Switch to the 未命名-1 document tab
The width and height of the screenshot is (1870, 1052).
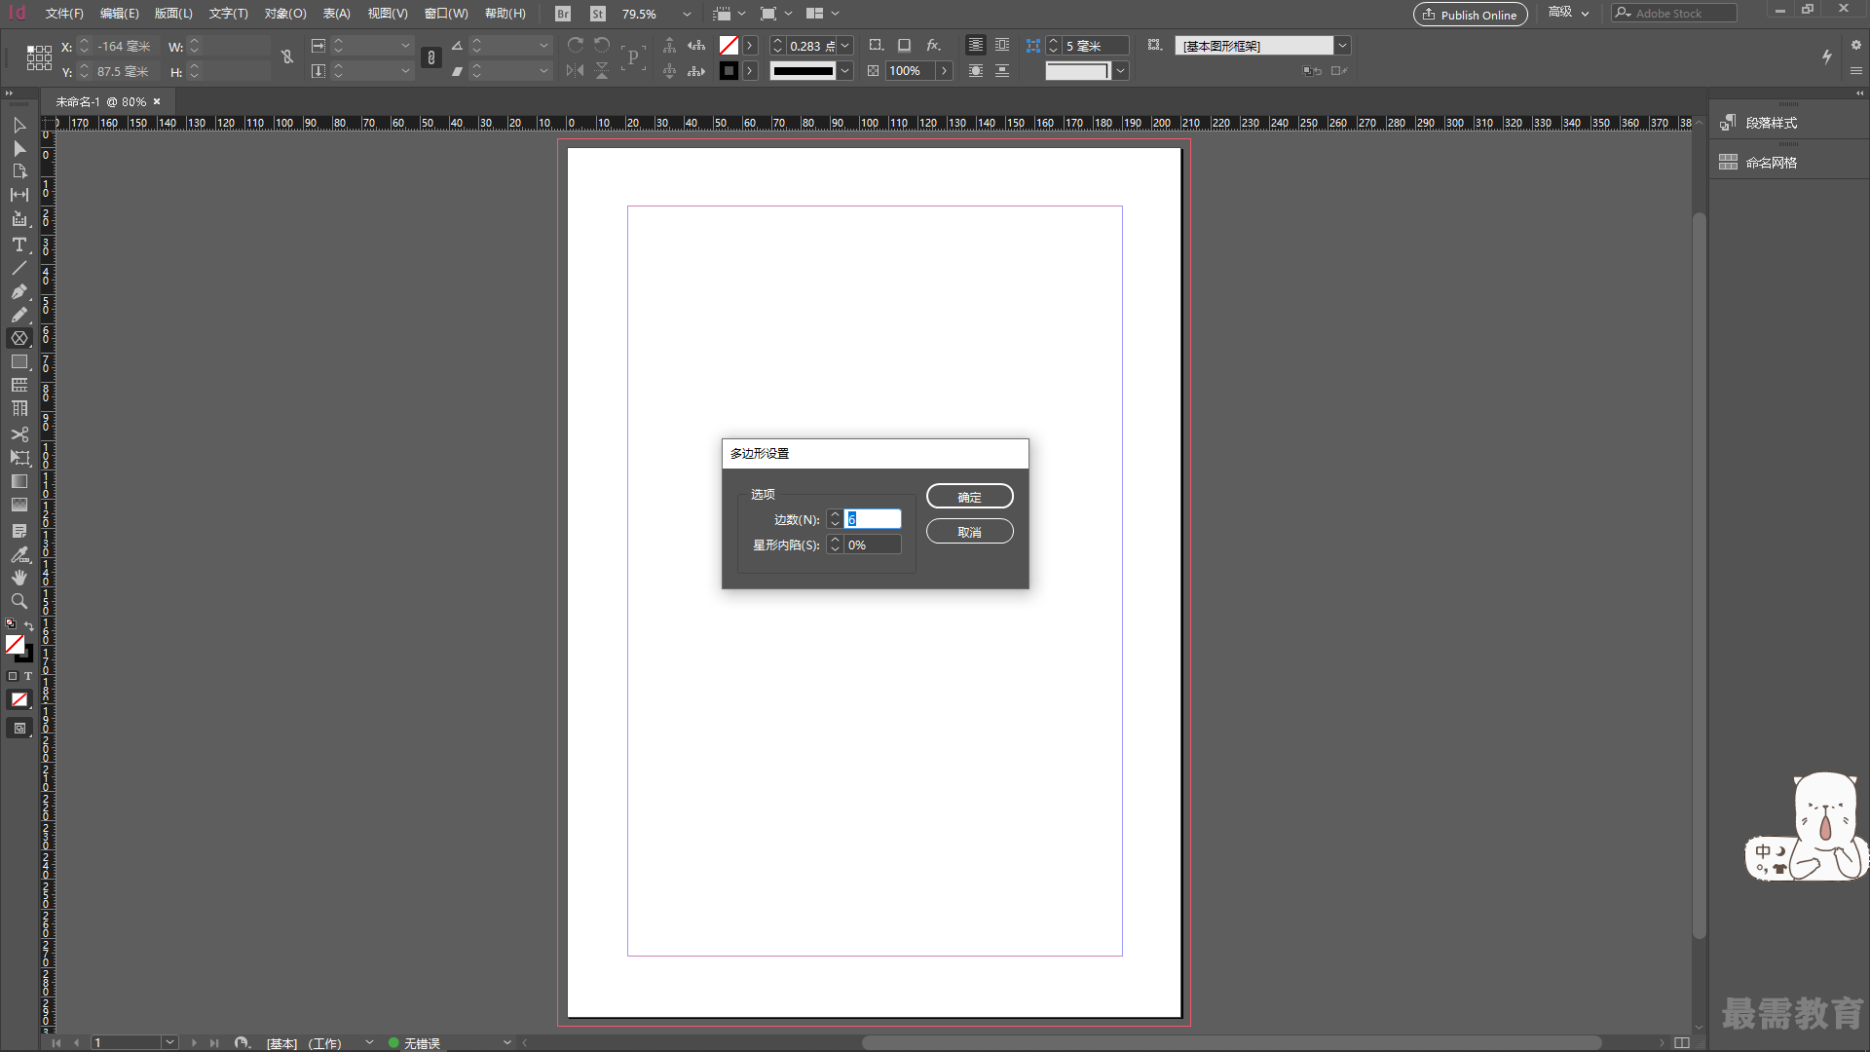100,101
